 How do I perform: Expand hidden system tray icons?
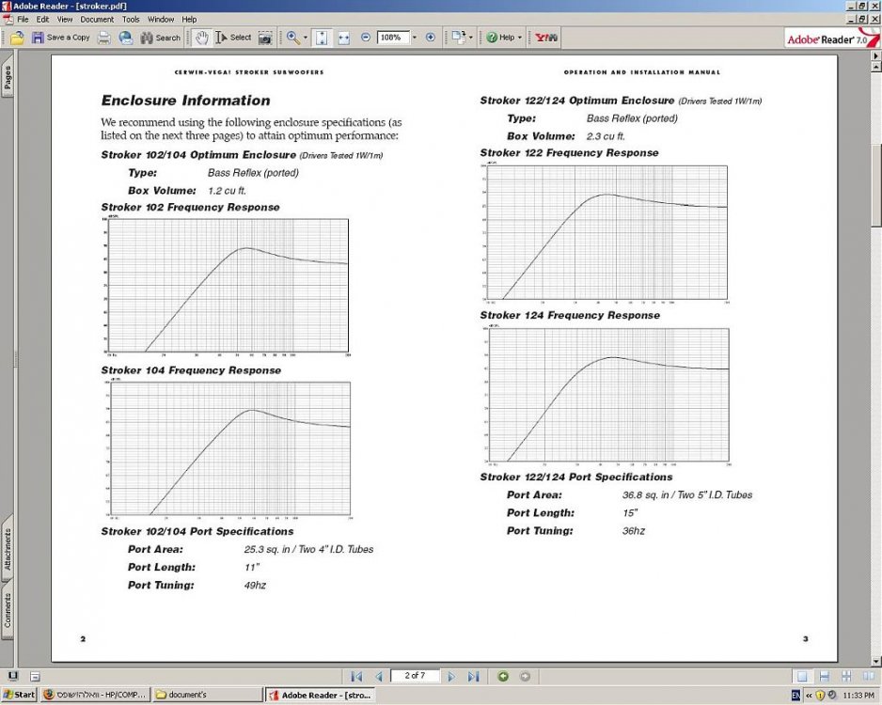point(809,696)
